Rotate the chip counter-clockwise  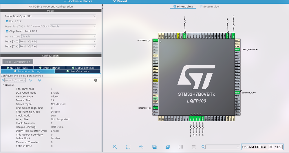168,147
